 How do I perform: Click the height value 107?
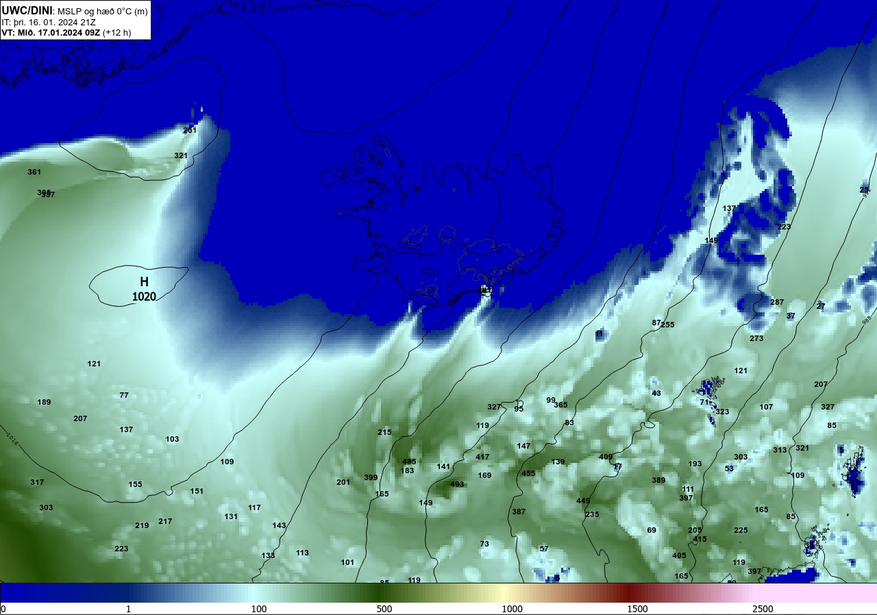tap(766, 407)
